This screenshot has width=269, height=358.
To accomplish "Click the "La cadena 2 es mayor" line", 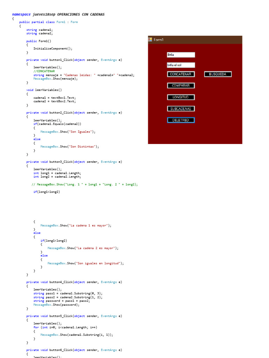I will point(83,248).
